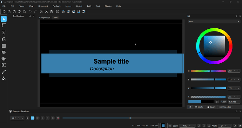
Task: Click the Paste clipboard icon
Action: coord(52,12)
